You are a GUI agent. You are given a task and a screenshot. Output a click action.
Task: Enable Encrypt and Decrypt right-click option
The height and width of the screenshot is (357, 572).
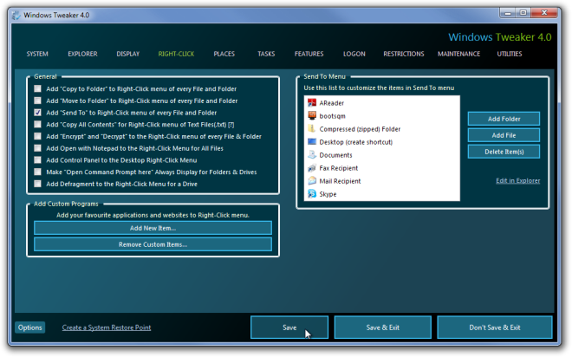pos(37,136)
